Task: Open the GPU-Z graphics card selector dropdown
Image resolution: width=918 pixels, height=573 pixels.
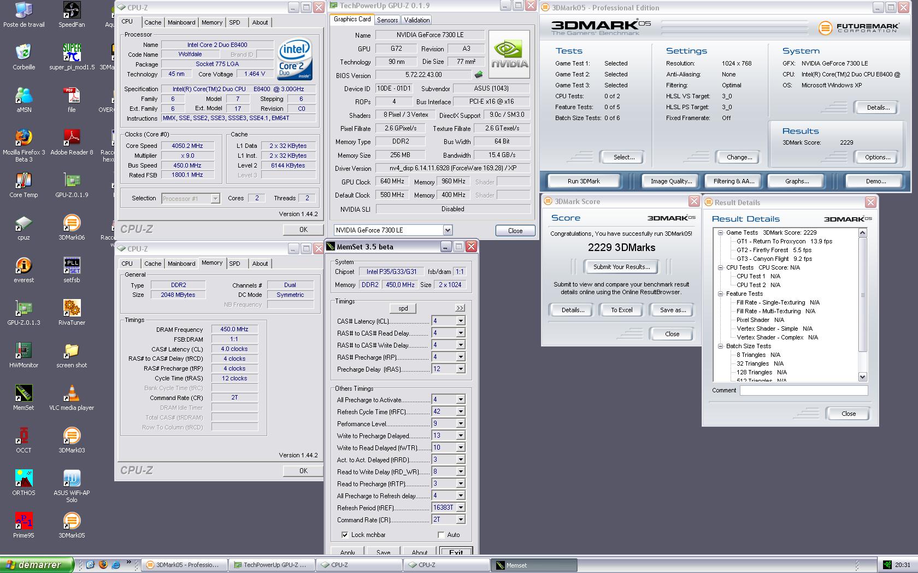Action: tap(448, 230)
